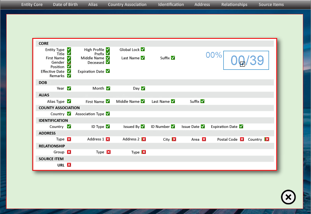The image size is (311, 214).
Task: Click the ALIAS section header
Action: pos(155,95)
